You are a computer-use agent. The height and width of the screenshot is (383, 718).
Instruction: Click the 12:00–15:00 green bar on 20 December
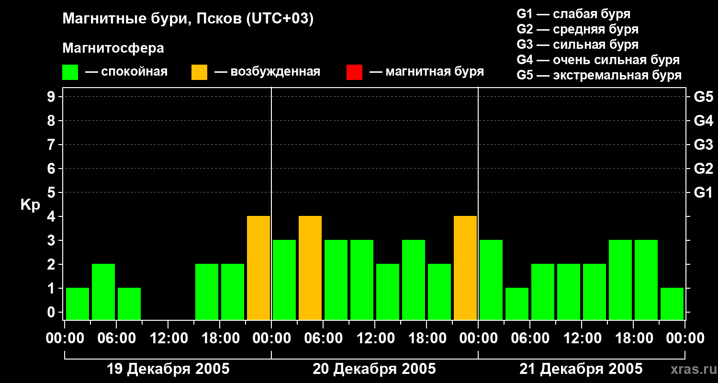click(388, 292)
